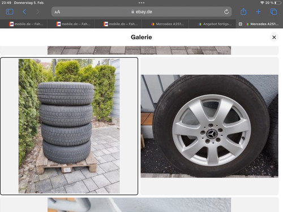Viewport: 283px width, 212px height.
Task: Select the silver Mercedes alloy wheel photo
Action: [209, 126]
